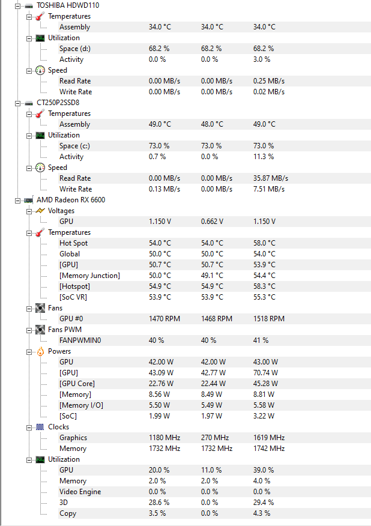Collapse the CT250P2SSD8 Utilization group
Image resolution: width=371 pixels, height=526 pixels.
[29, 136]
